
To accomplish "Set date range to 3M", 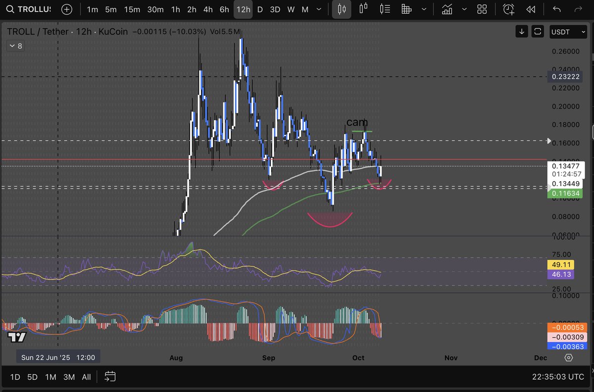I will [69, 377].
